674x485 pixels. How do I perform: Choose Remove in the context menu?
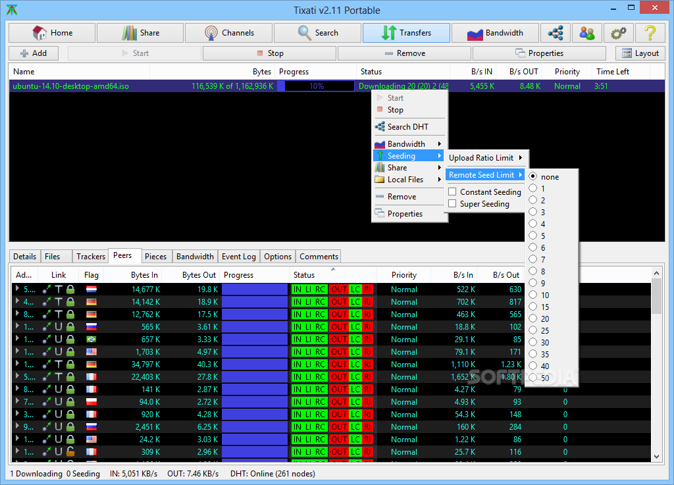[x=409, y=197]
